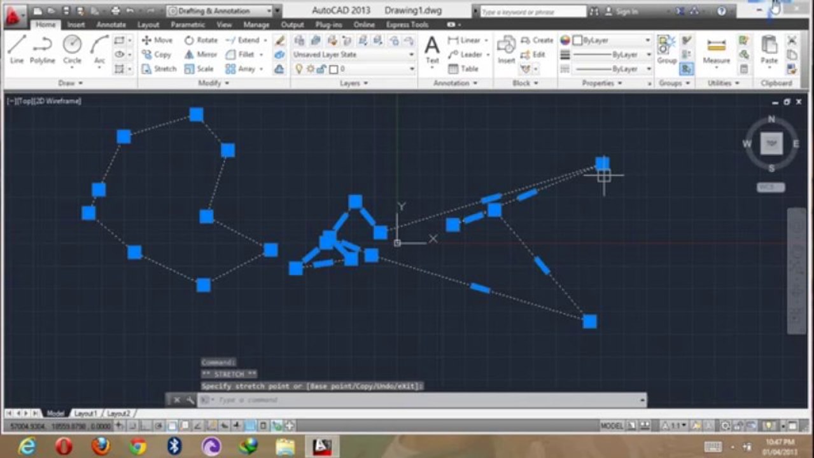Activate the Scale command
Image resolution: width=814 pixels, height=458 pixels.
coord(199,69)
